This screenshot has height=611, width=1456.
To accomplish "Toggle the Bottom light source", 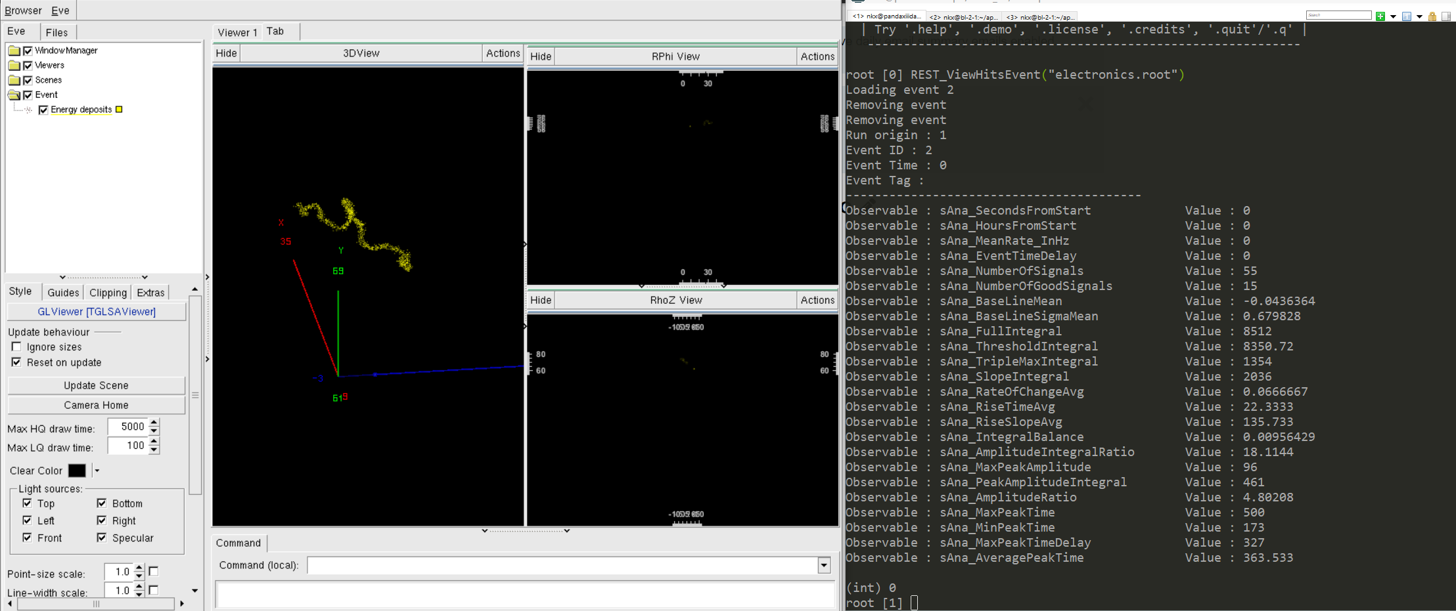I will pos(102,503).
